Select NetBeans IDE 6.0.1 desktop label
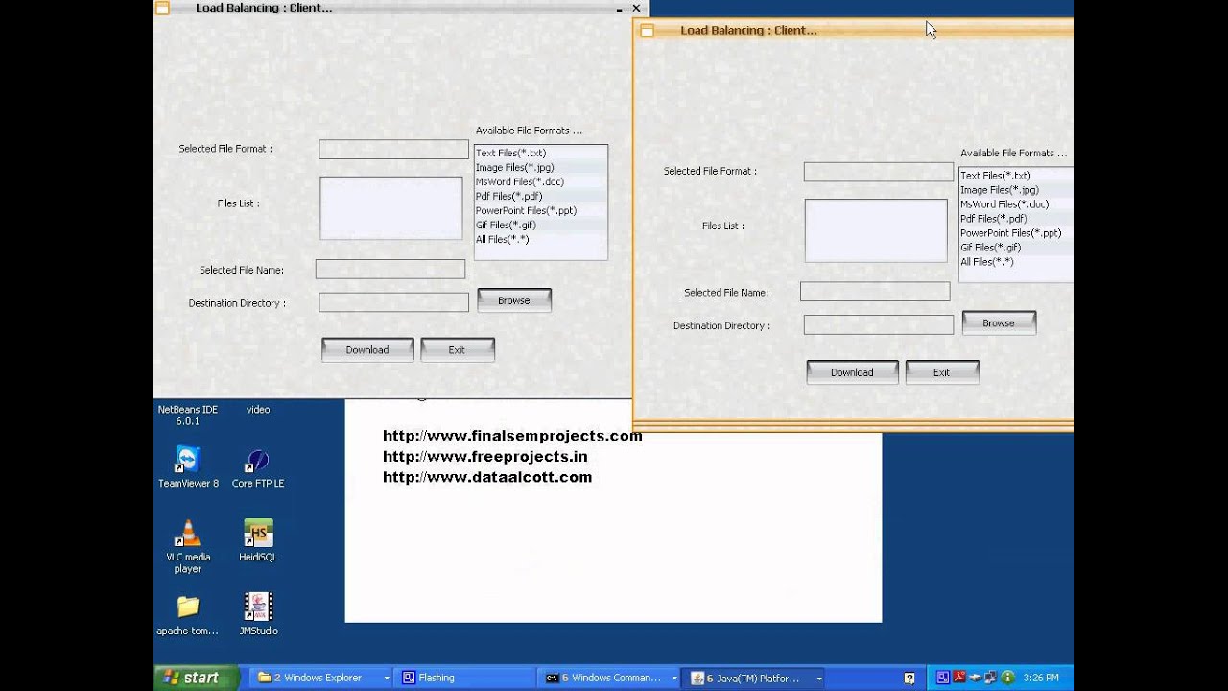This screenshot has width=1228, height=691. pos(188,416)
